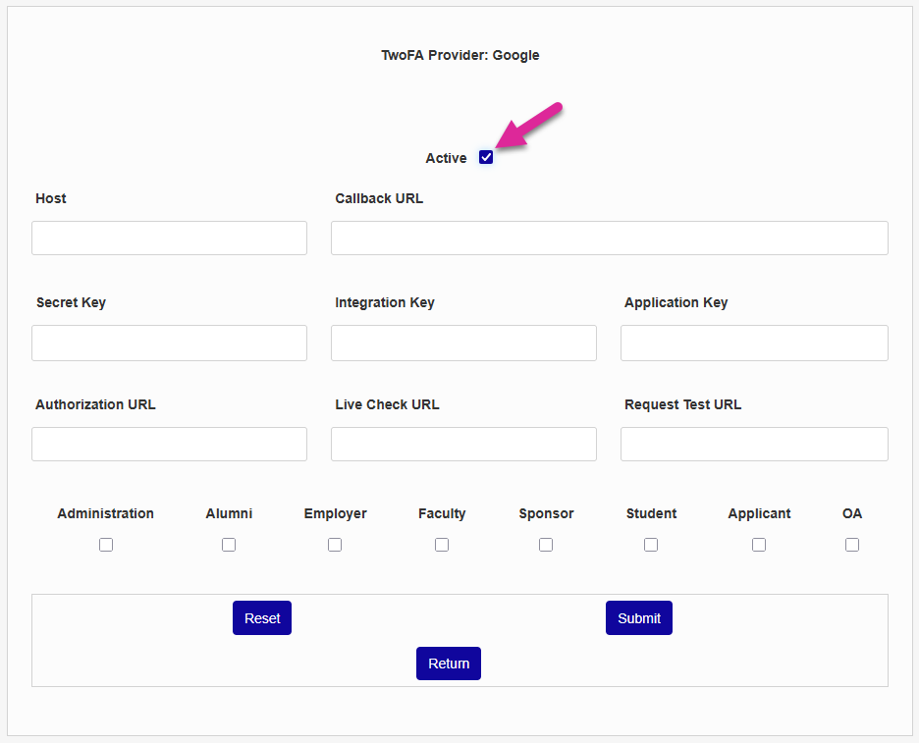
Task: Click into the Secret Key field
Action: [x=169, y=343]
